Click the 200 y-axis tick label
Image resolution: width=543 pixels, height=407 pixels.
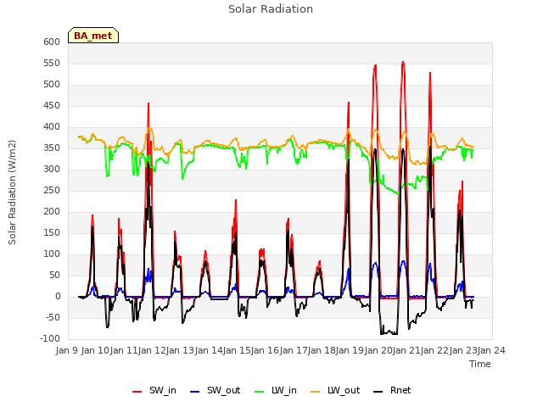pos(52,211)
